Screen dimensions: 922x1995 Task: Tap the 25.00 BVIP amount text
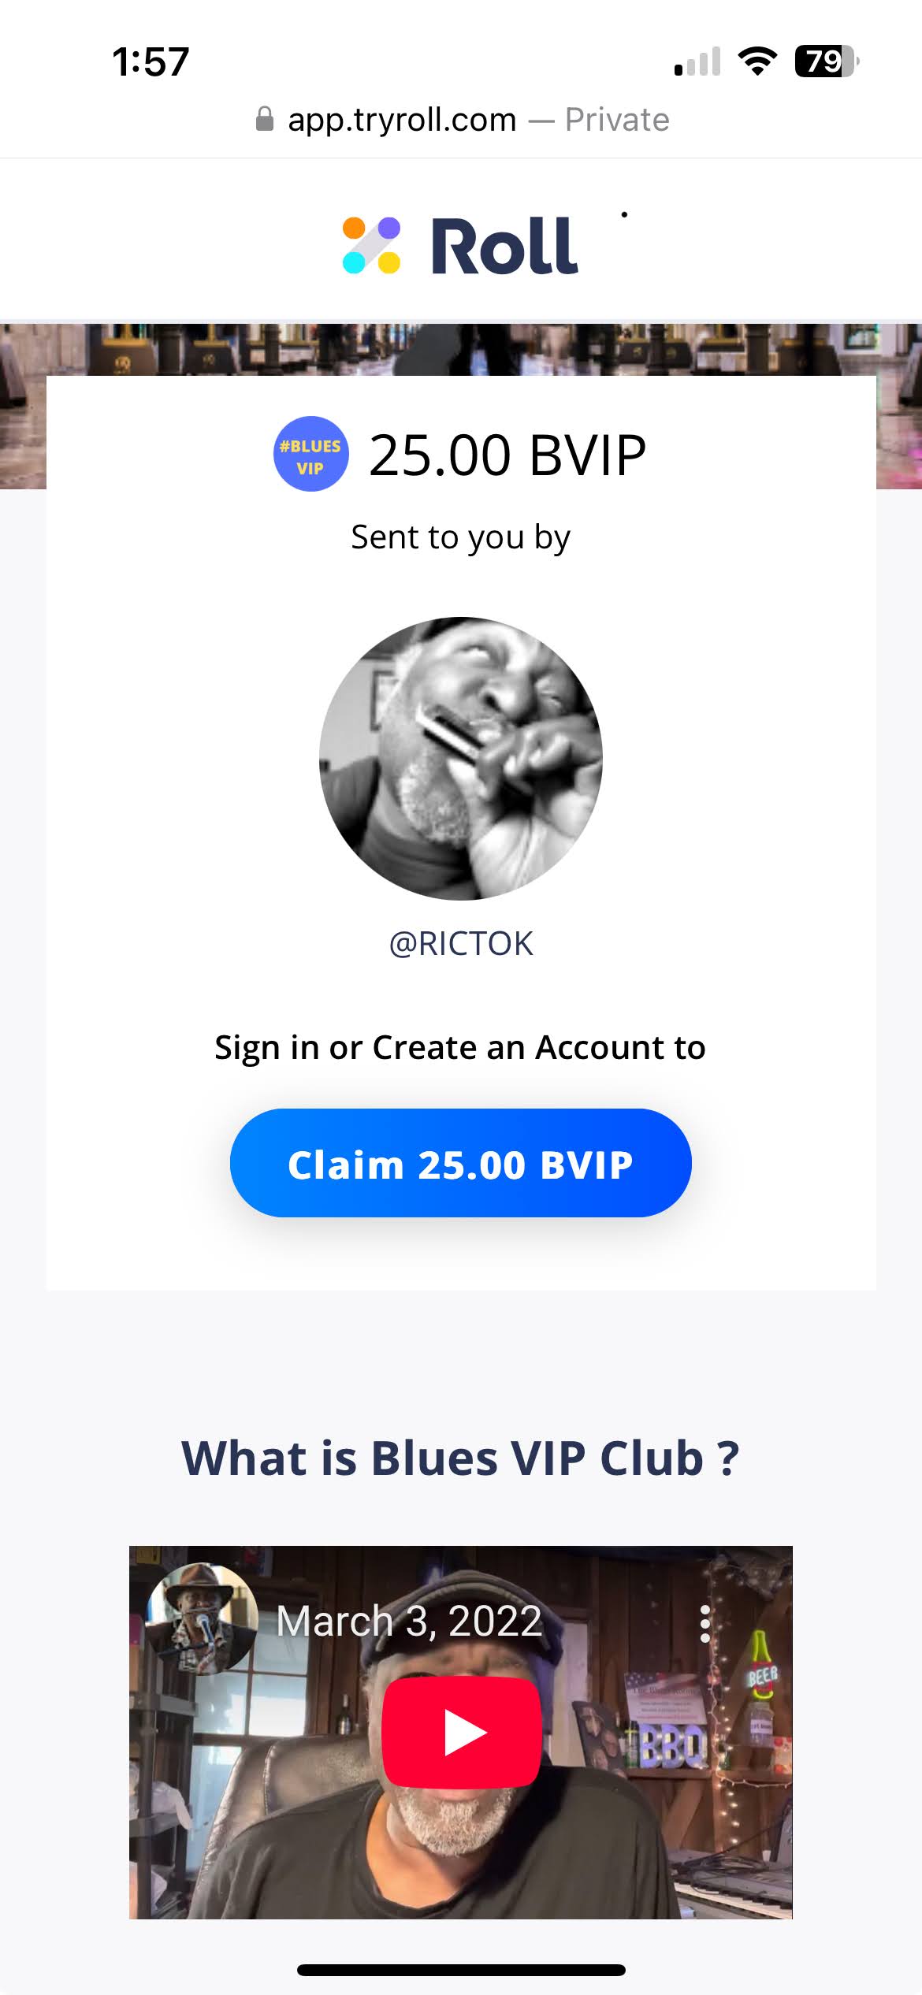pos(507,455)
